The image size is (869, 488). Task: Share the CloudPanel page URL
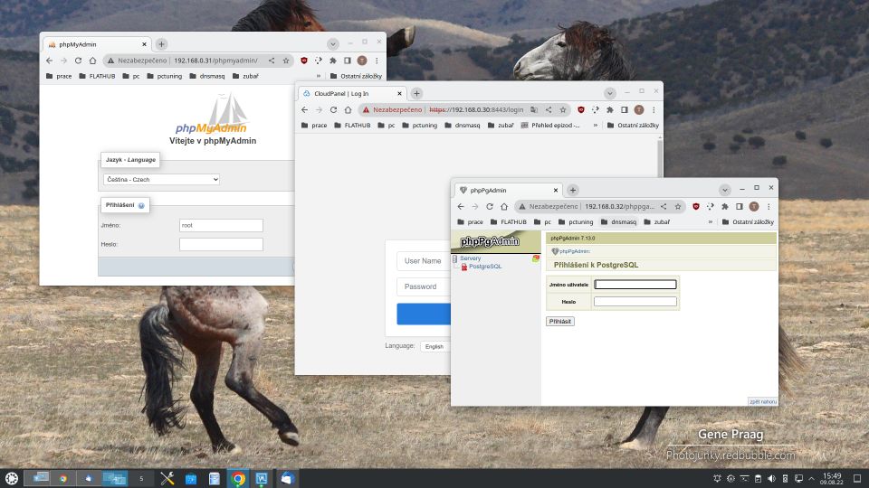pos(549,109)
